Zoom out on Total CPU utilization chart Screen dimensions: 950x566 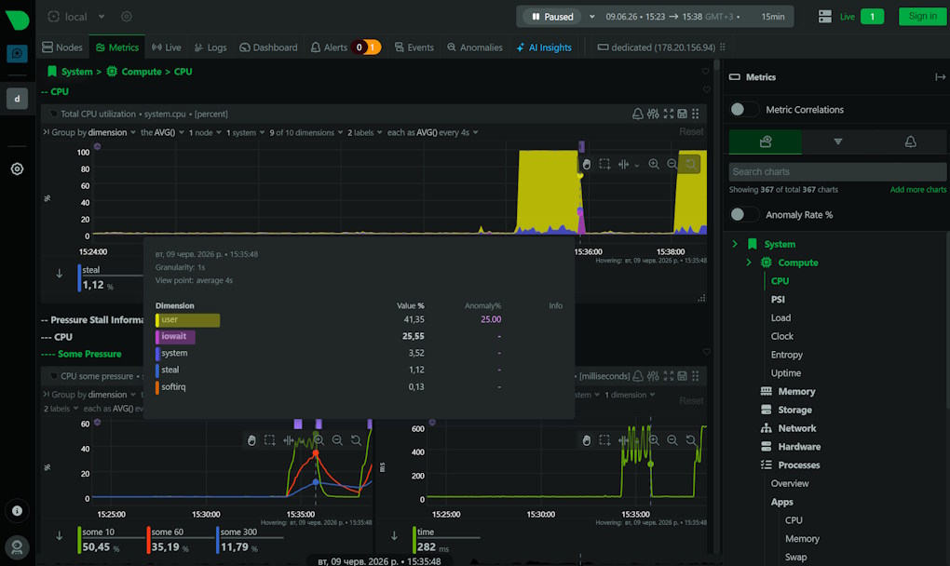(x=672, y=164)
